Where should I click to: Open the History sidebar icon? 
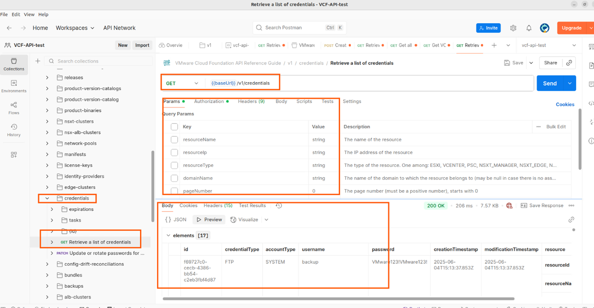tap(14, 130)
